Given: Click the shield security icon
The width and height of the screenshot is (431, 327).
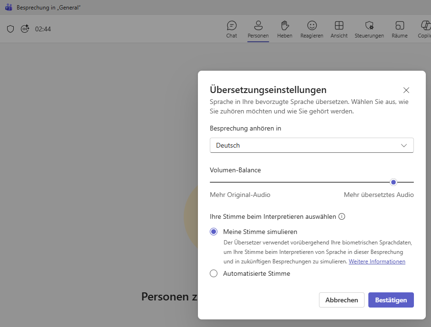Looking at the screenshot, I should 10,29.
